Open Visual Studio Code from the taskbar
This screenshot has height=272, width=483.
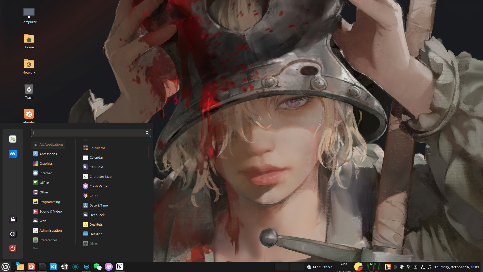[x=53, y=267]
